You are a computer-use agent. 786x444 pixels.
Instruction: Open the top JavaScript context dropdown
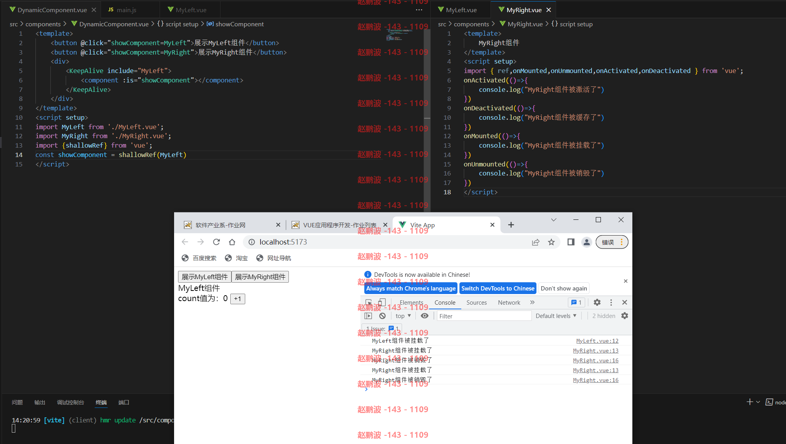403,316
